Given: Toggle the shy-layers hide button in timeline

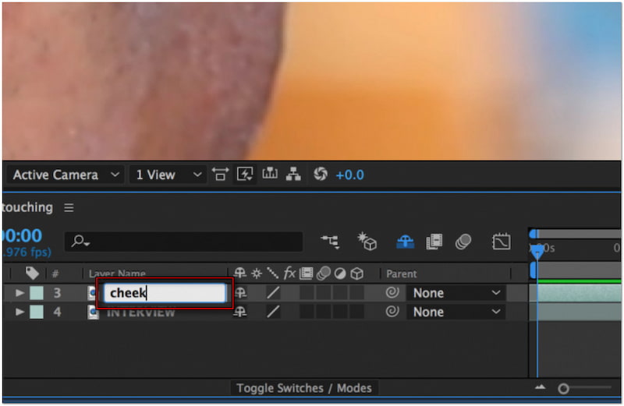Looking at the screenshot, I should click(405, 242).
